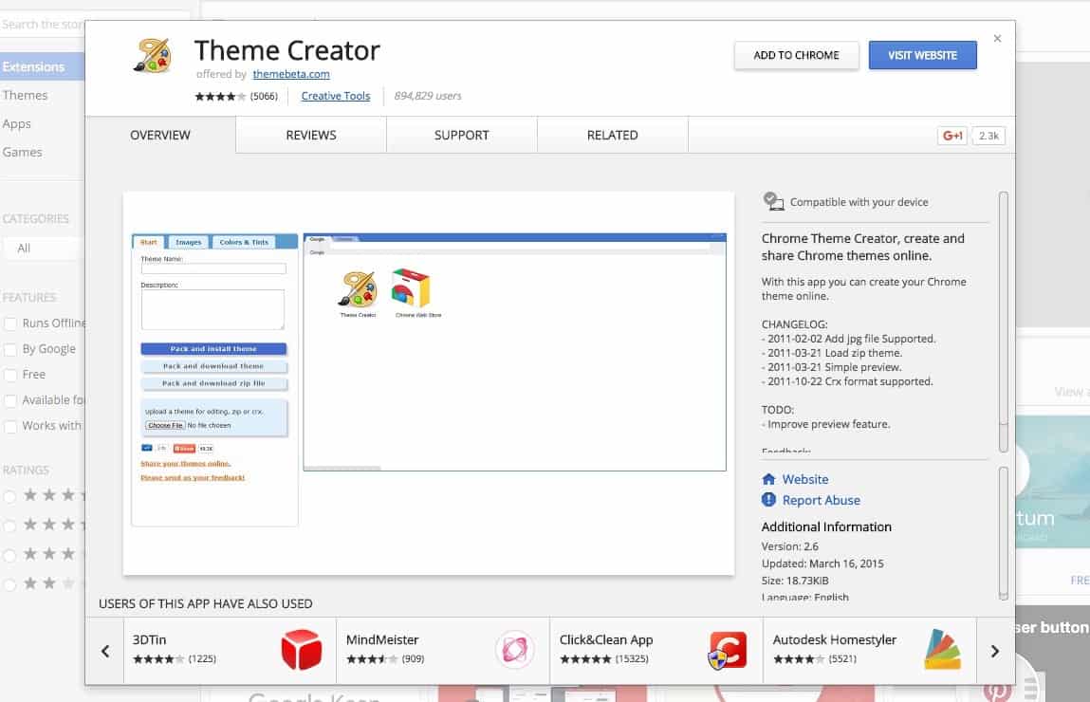Screen dimensions: 1090x702
Task: Click the MindMeister pink circular icon
Action: pos(514,650)
